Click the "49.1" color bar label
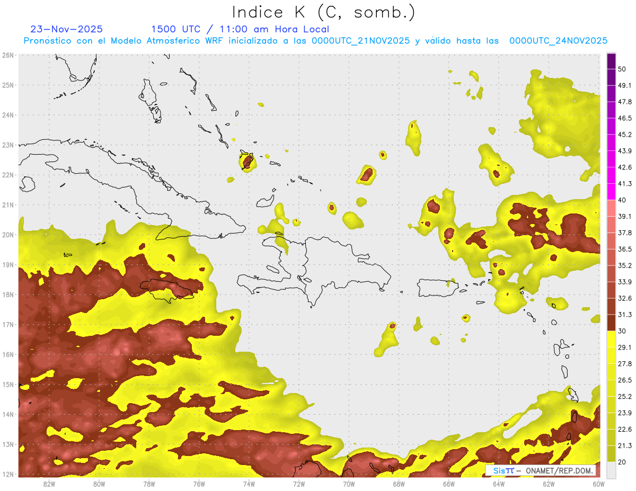The height and width of the screenshot is (491, 636). 625,85
